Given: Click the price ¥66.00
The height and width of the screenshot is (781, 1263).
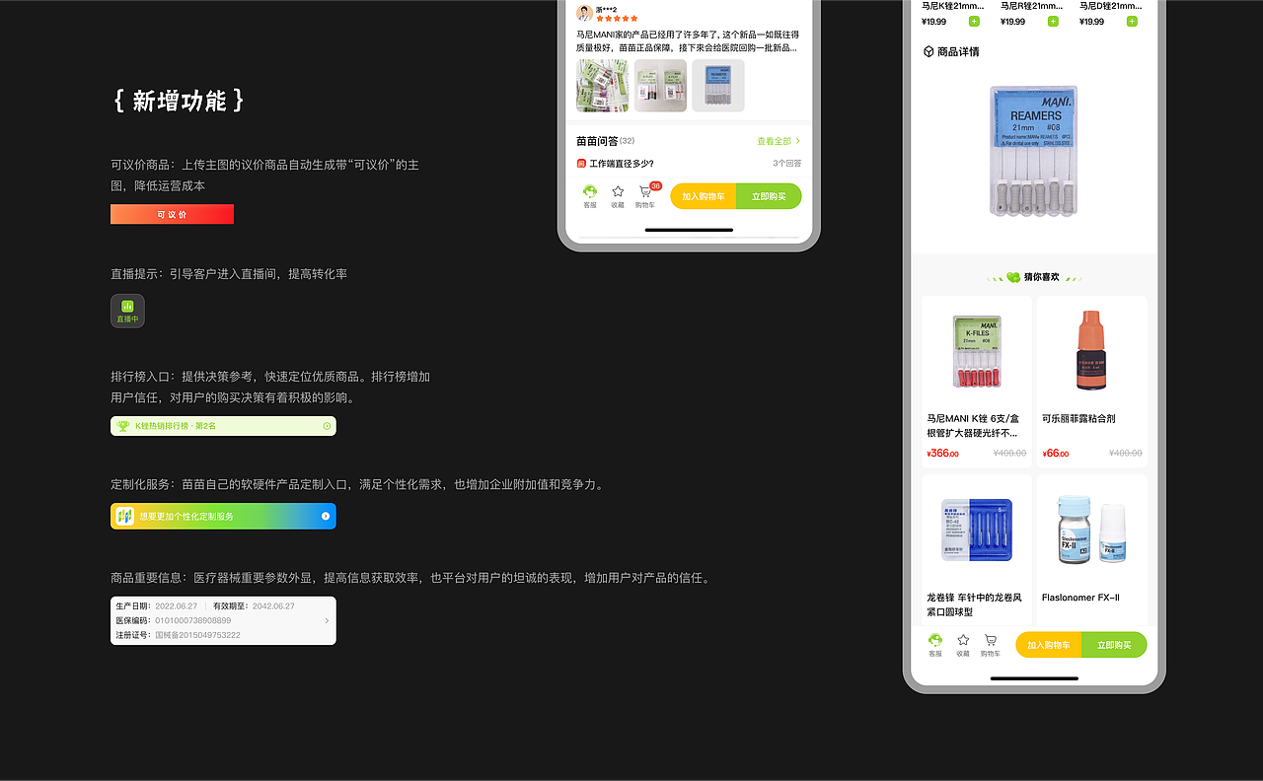Looking at the screenshot, I should pyautogui.click(x=1056, y=454).
